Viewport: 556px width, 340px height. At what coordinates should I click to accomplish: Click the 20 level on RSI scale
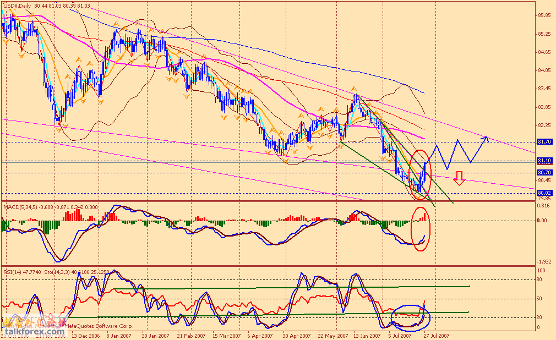[x=539, y=317]
